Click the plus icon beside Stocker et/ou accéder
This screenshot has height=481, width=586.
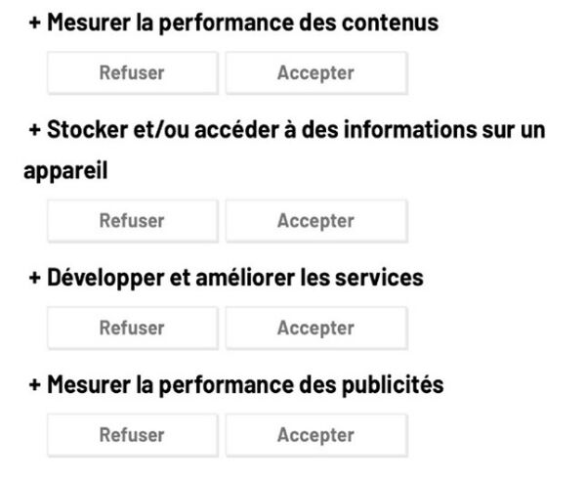35,130
